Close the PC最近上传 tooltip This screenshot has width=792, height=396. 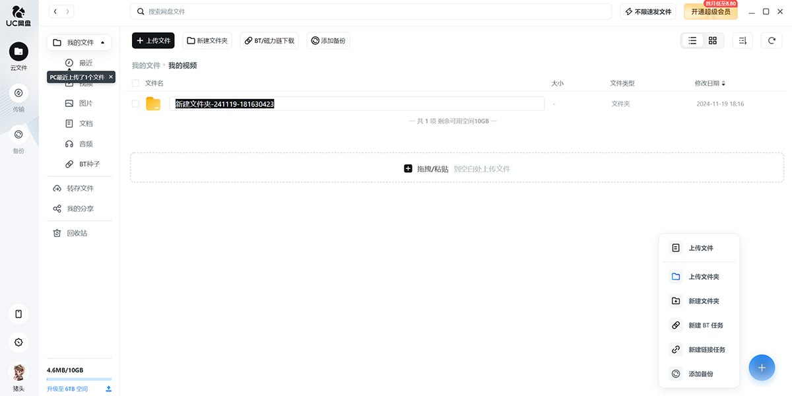[111, 77]
